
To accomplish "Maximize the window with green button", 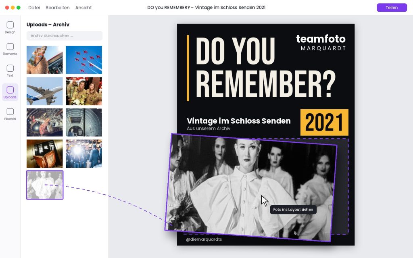I will click(x=19, y=8).
